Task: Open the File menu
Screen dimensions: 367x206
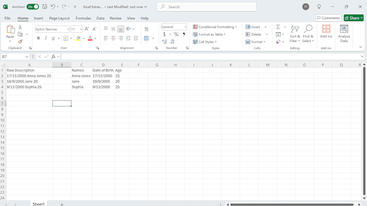Action: (8, 18)
